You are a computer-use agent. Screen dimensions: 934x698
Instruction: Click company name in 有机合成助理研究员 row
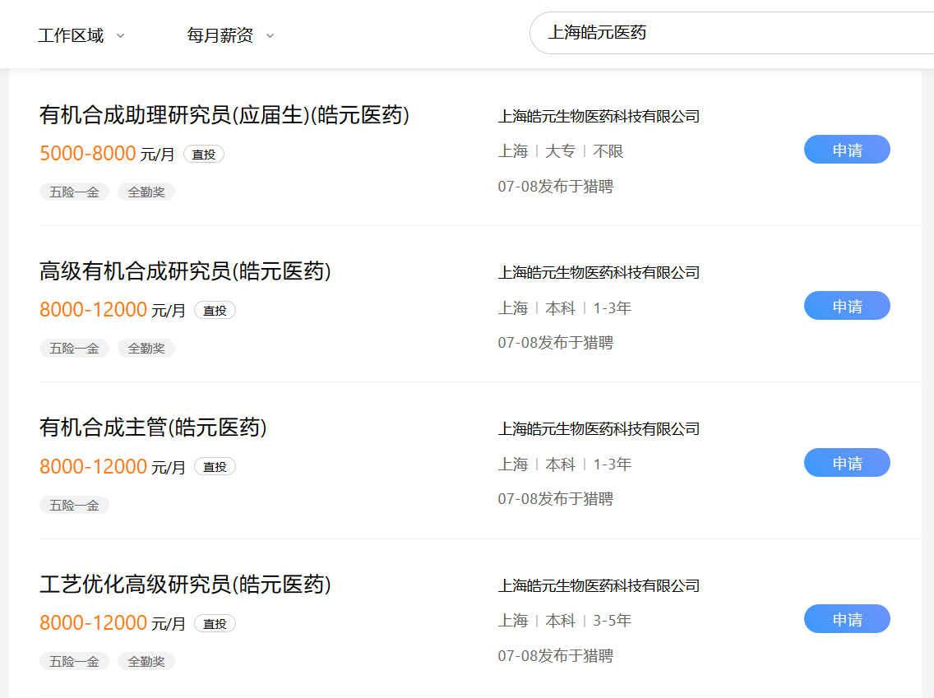pyautogui.click(x=599, y=116)
